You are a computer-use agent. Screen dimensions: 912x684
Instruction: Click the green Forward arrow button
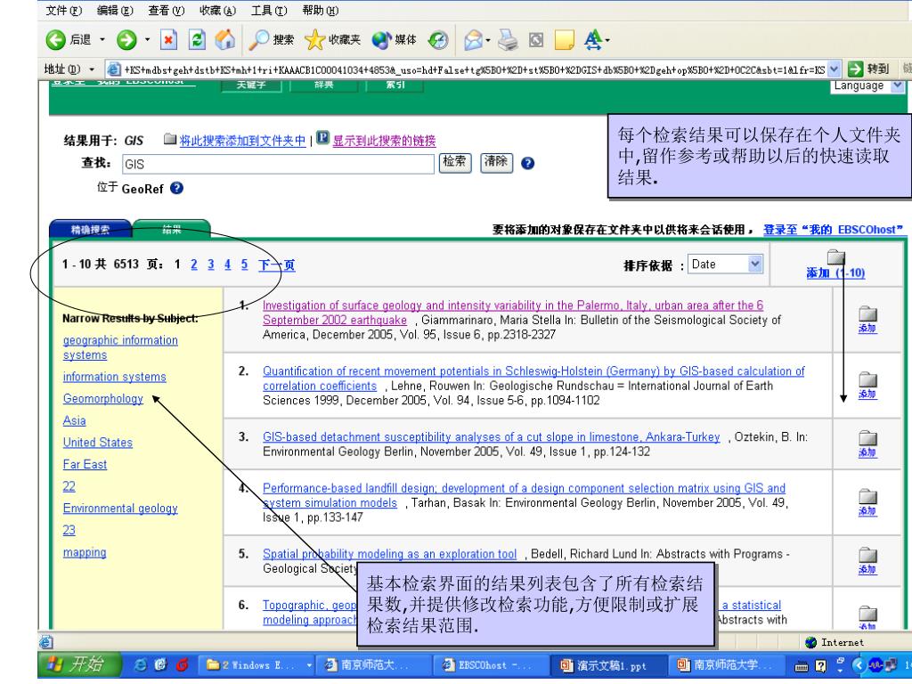(126, 39)
